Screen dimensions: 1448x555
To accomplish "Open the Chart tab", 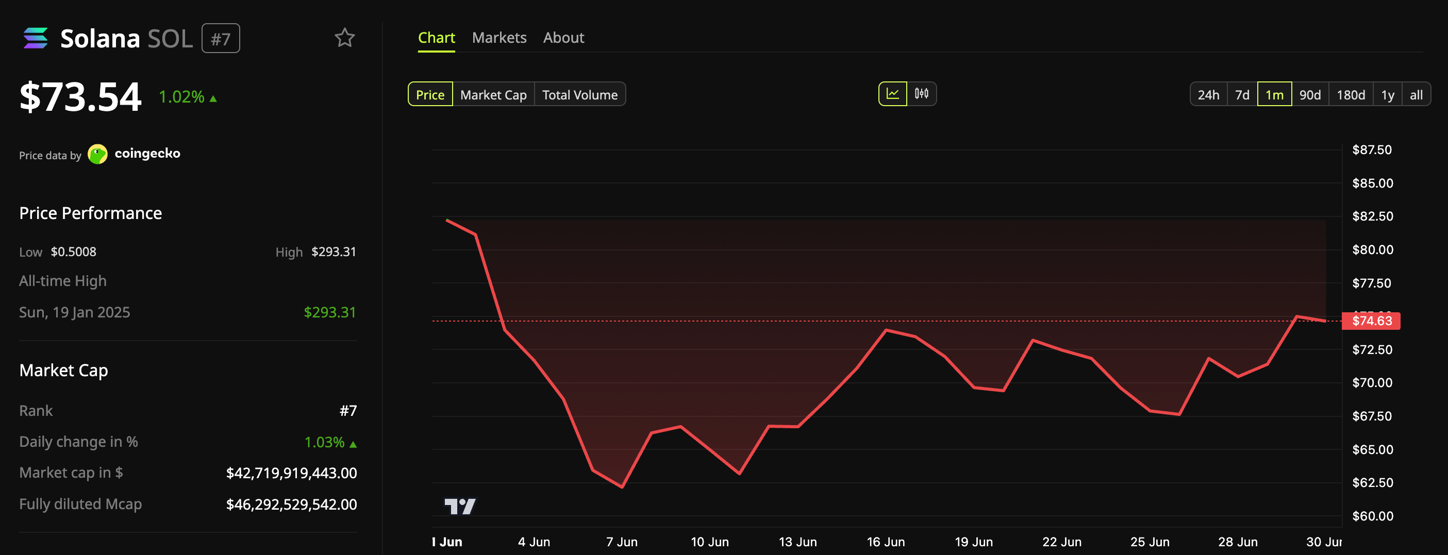I will pos(436,38).
